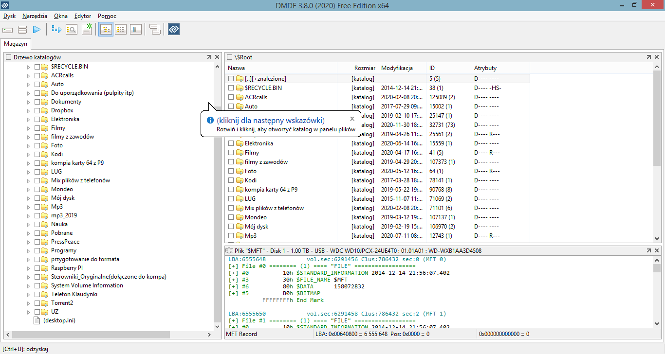
Task: Open the Dysk menu
Action: click(x=9, y=16)
